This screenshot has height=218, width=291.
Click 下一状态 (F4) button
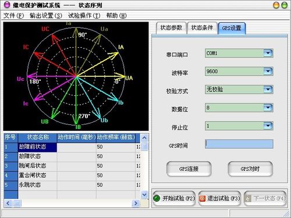click(265, 198)
